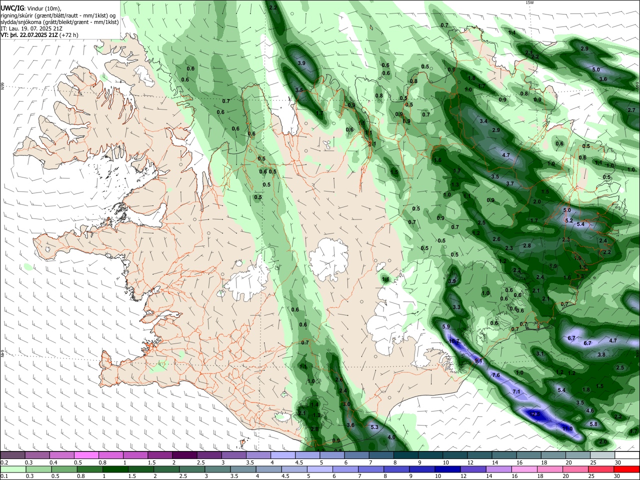
Task: Click the bright pink 0.5 swatch in upper scale
Action: (x=86, y=455)
